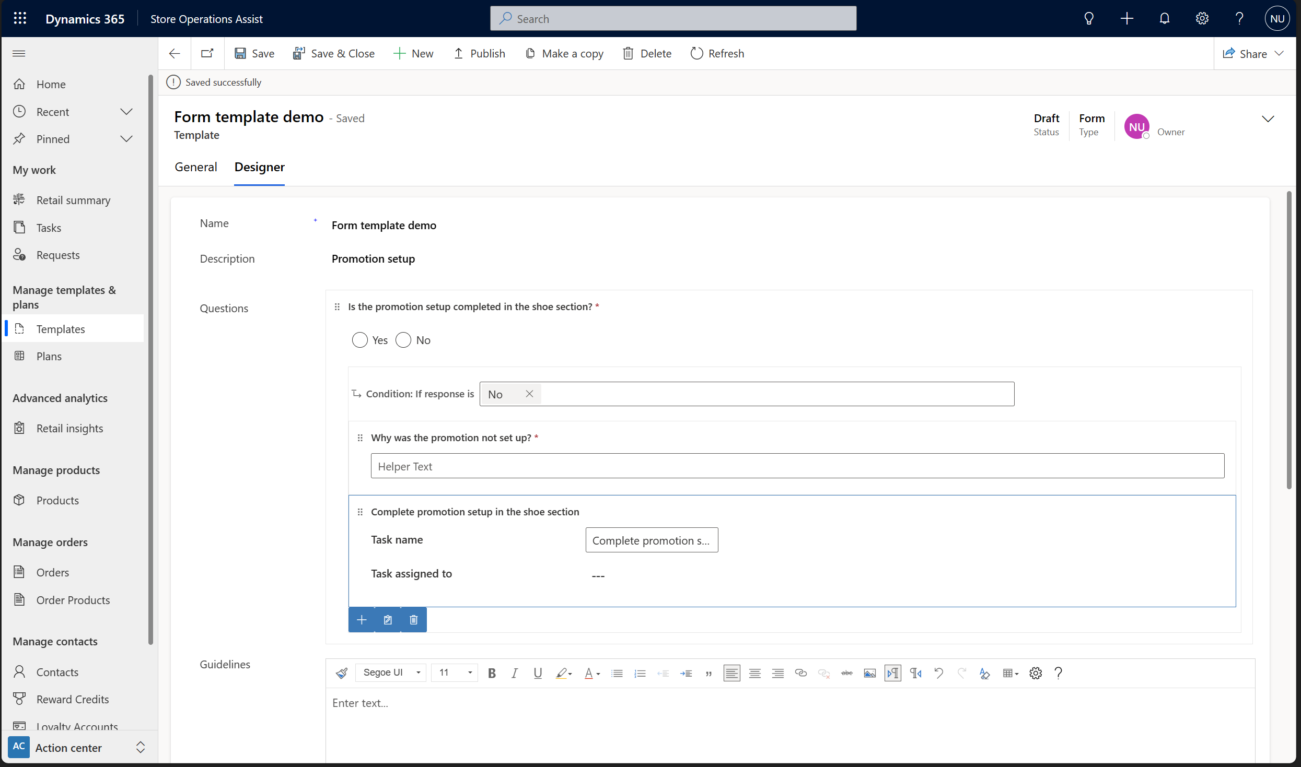Select the Yes radio button
The height and width of the screenshot is (767, 1301).
(360, 340)
